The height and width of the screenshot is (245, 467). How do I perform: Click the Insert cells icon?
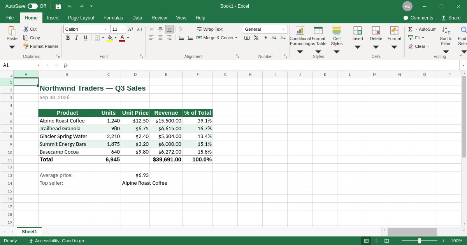point(358,30)
